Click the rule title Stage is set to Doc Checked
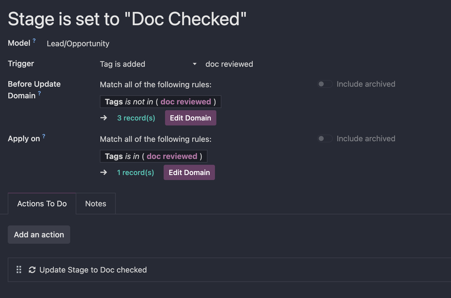 pos(127,19)
